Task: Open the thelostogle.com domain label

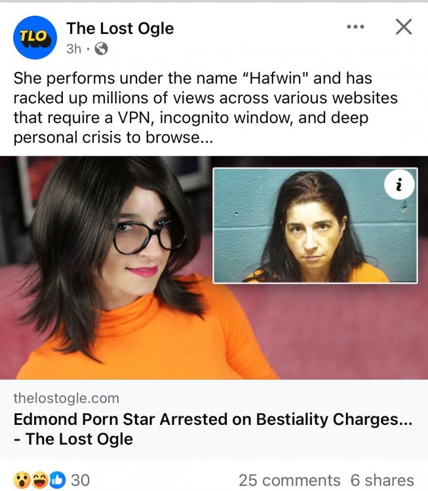Action: click(66, 398)
